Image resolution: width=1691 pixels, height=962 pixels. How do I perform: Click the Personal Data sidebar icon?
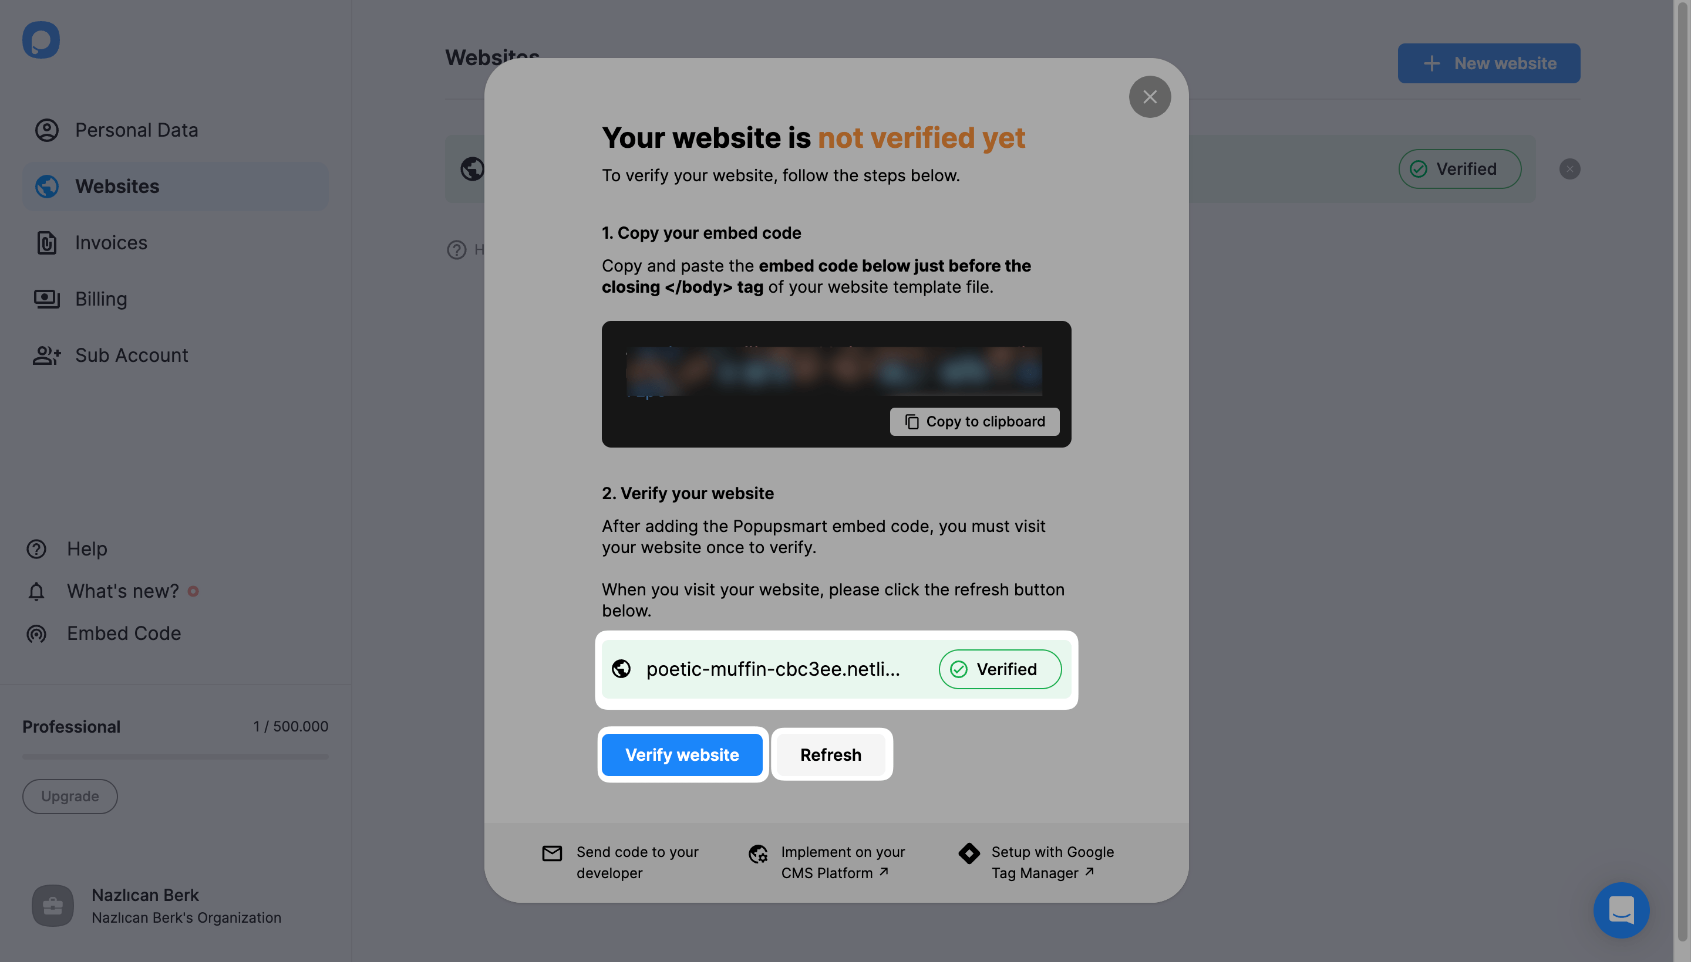[46, 130]
